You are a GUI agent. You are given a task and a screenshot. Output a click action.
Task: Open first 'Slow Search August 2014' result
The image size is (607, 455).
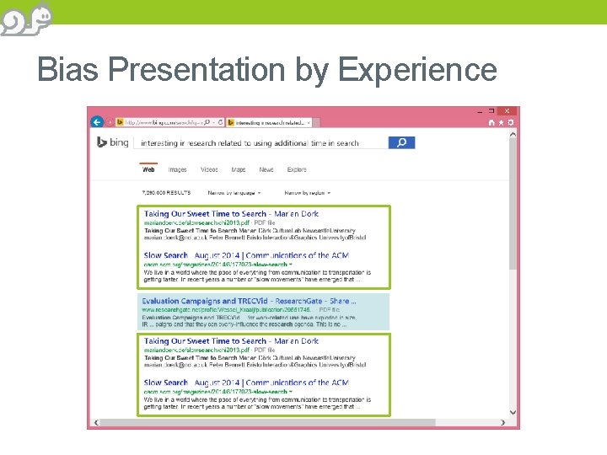(246, 255)
